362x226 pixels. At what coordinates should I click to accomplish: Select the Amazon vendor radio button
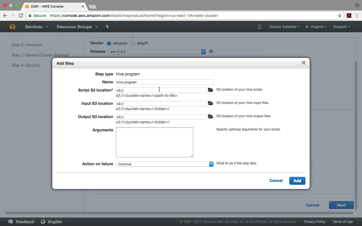[x=109, y=43]
